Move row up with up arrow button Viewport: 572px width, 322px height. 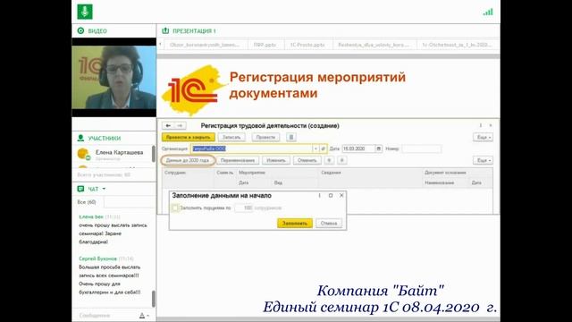(x=329, y=160)
